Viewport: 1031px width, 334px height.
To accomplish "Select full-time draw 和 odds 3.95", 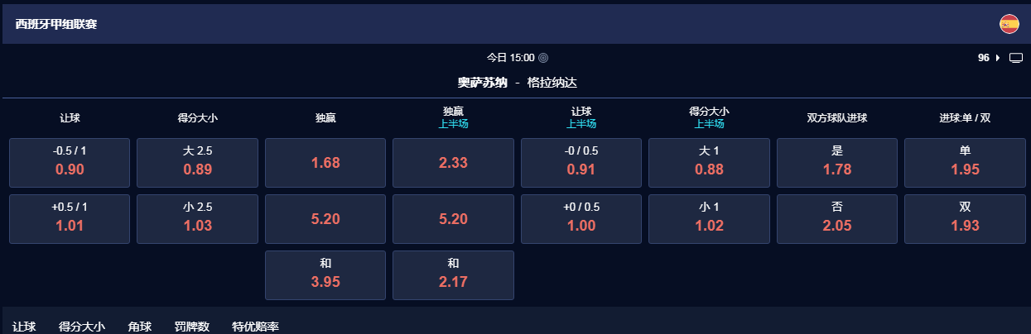I will click(325, 275).
